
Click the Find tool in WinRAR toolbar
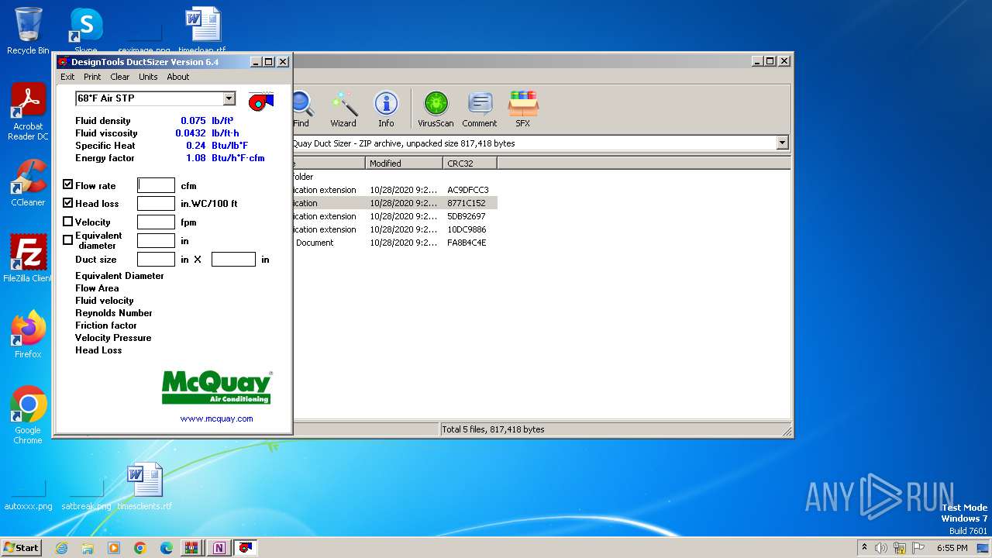click(301, 109)
